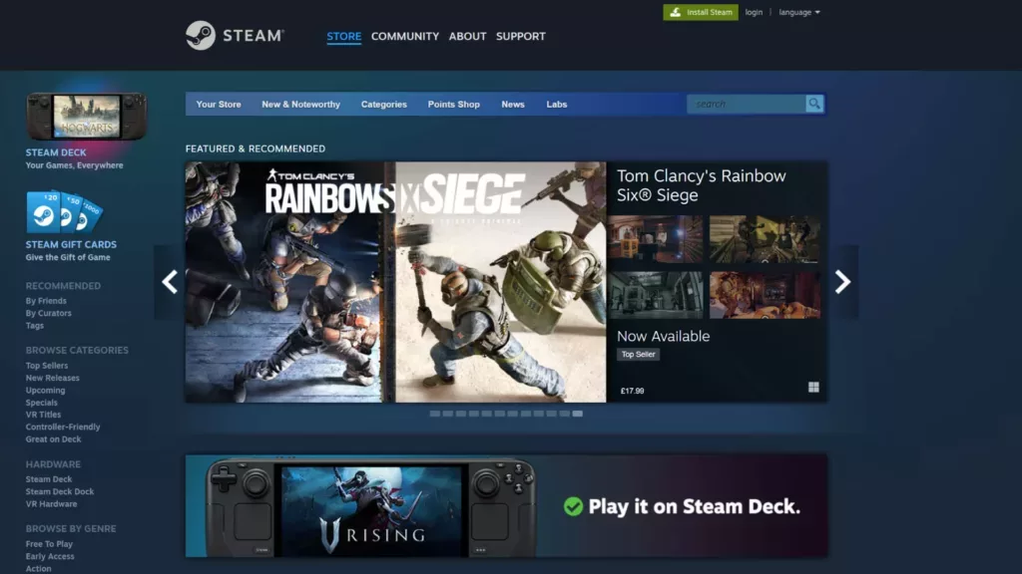Expand the Categories store menu
Image resolution: width=1022 pixels, height=574 pixels.
pyautogui.click(x=383, y=104)
